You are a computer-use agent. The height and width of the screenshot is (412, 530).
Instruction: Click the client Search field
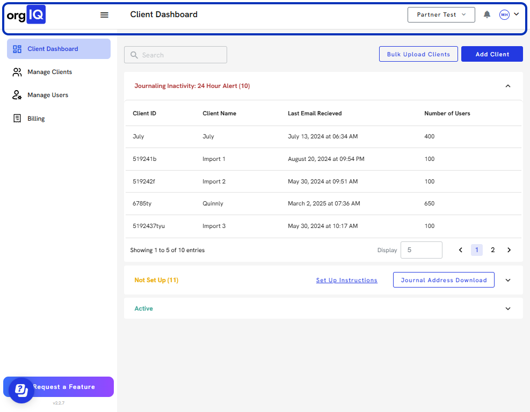176,55
